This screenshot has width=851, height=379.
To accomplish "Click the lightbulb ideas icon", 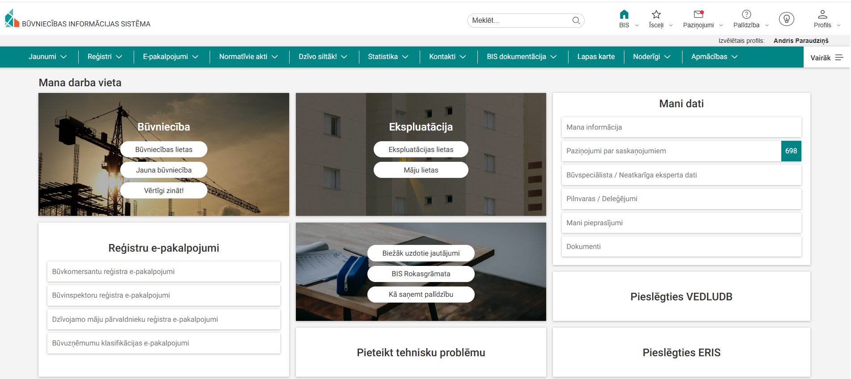I will coord(786,19).
